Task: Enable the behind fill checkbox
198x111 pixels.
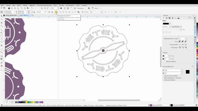Action: 163,76
